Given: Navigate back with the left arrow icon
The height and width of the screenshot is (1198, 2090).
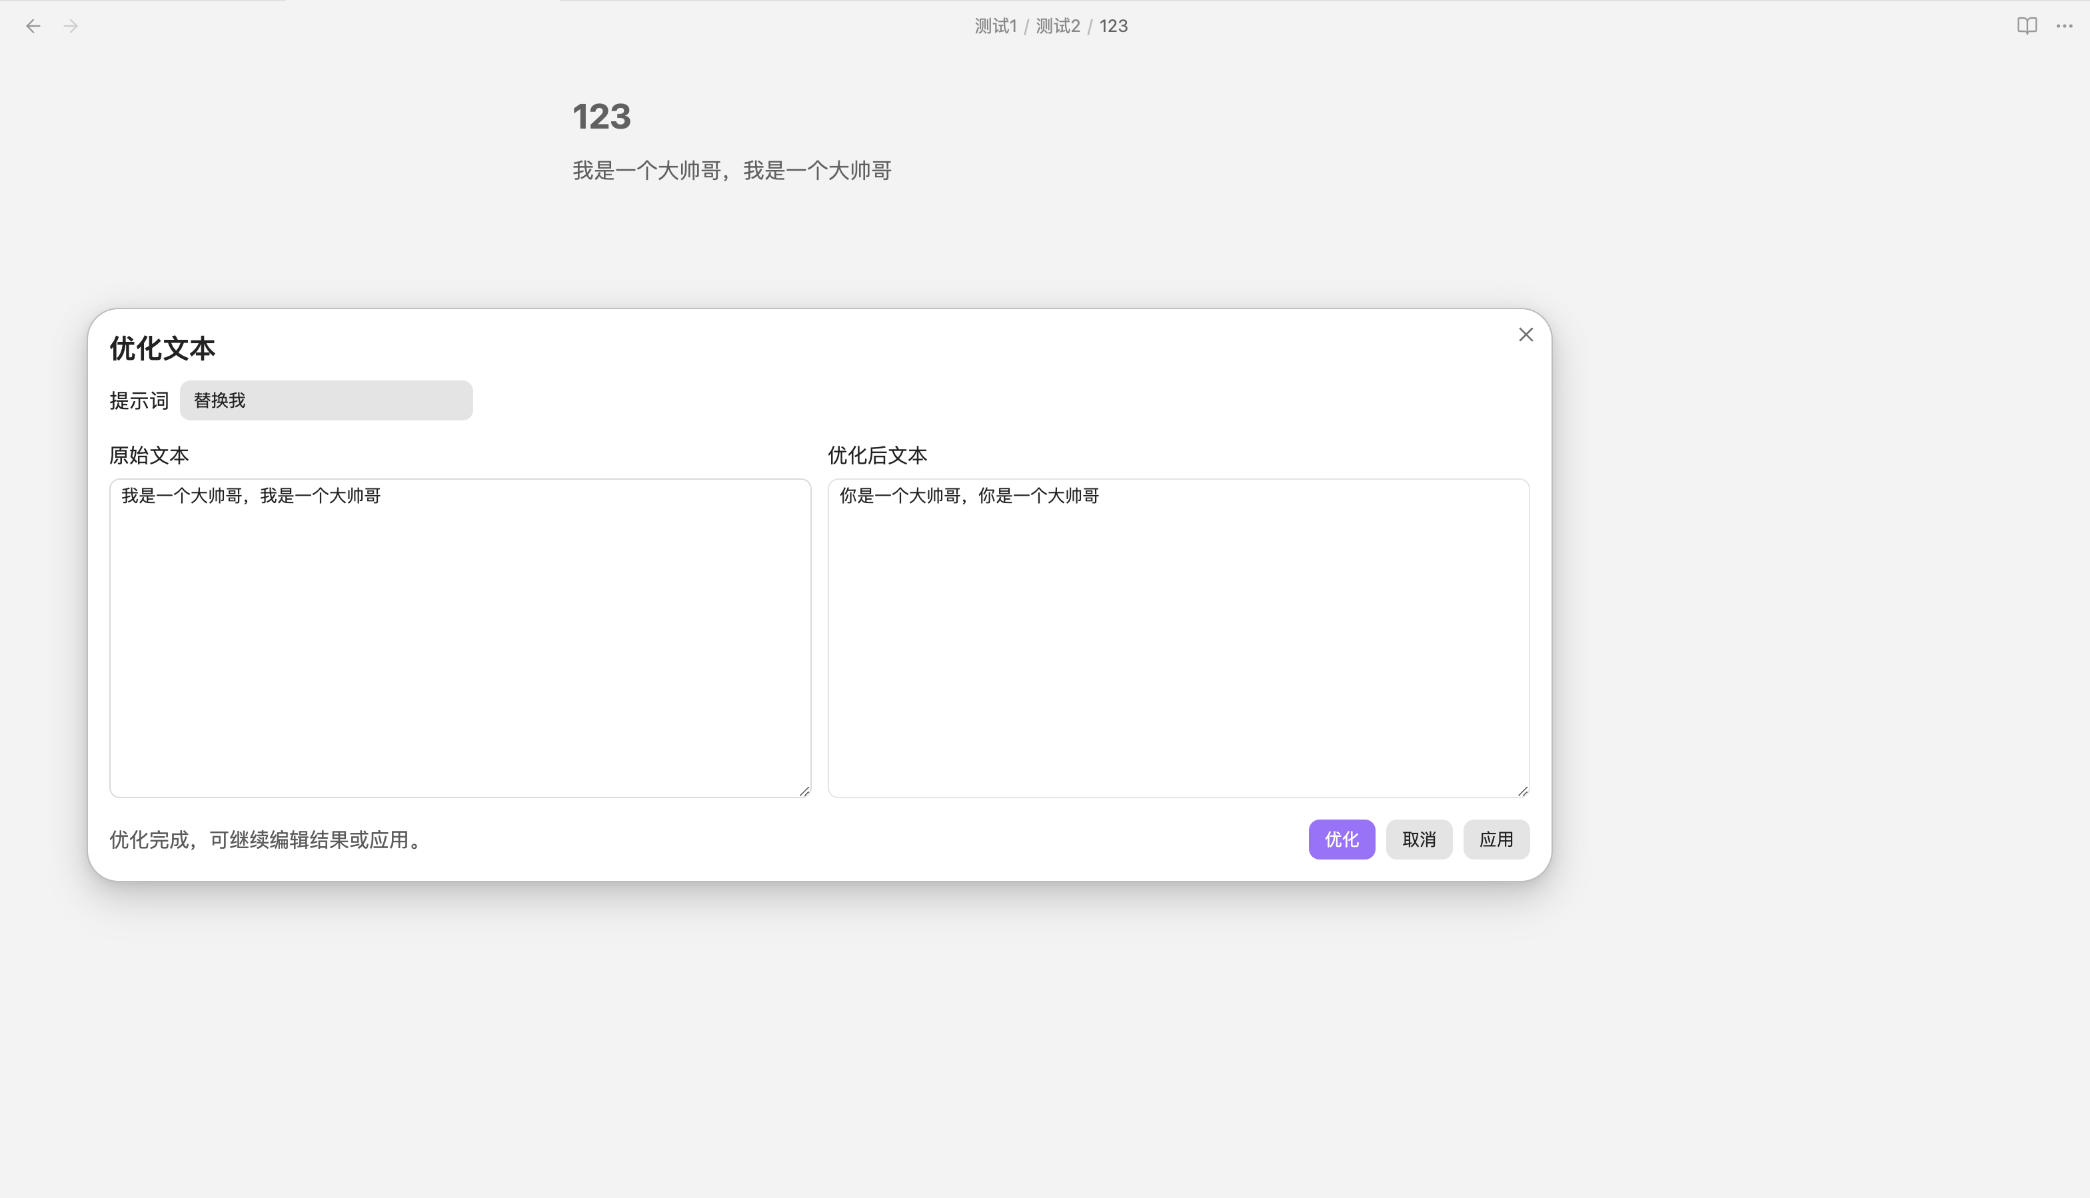Looking at the screenshot, I should coord(33,27).
